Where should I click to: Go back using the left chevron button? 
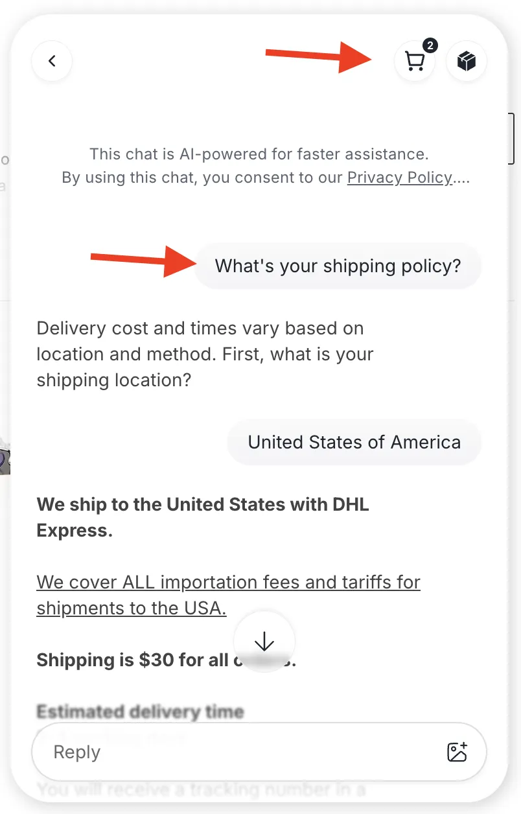point(52,62)
